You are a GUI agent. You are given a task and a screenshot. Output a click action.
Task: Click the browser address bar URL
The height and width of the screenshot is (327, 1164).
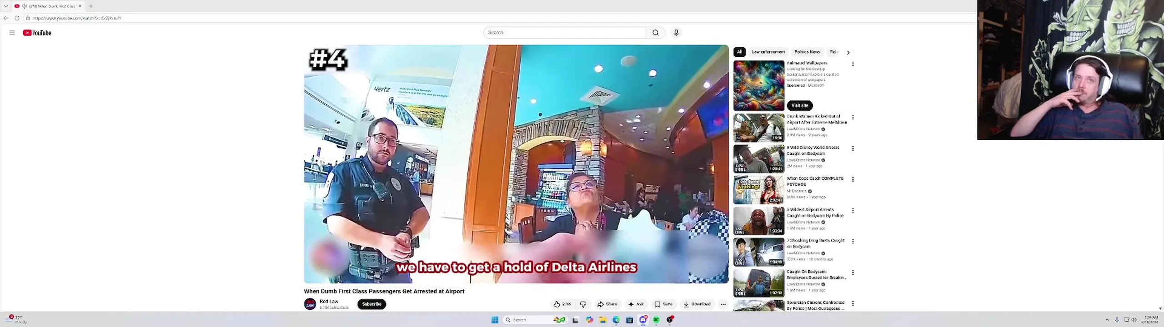click(77, 18)
